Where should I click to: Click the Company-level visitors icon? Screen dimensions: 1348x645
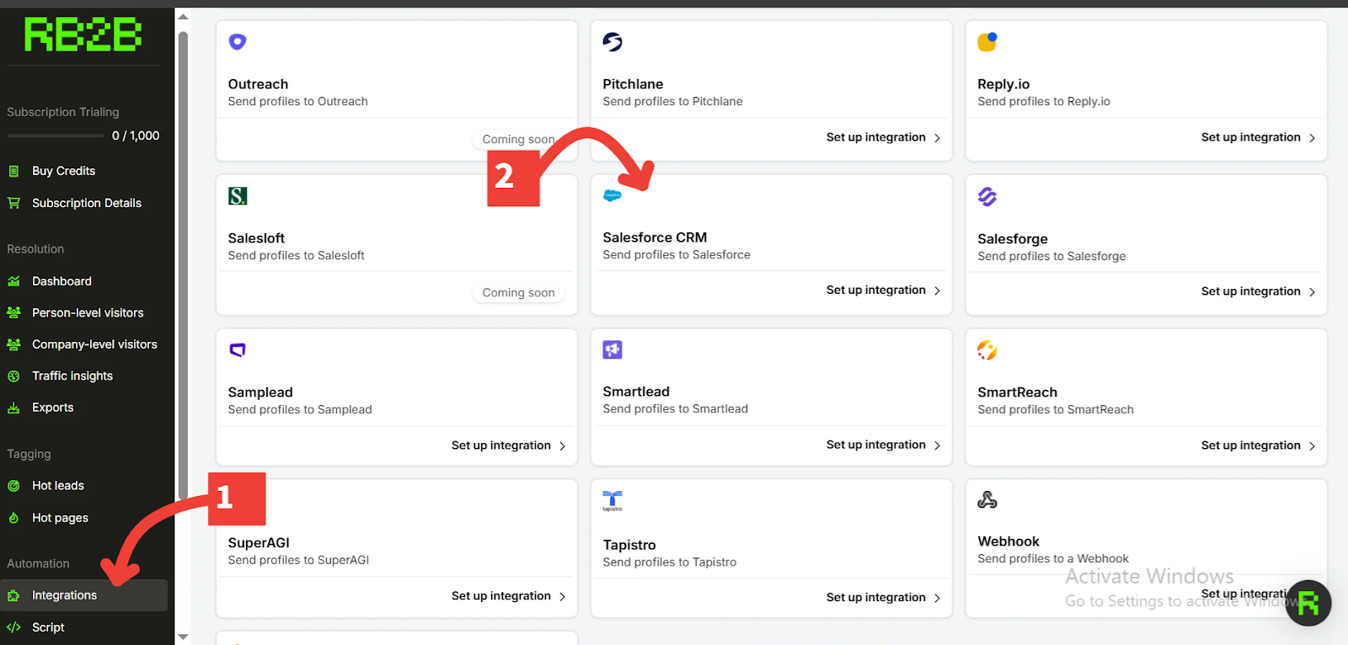[x=13, y=344]
